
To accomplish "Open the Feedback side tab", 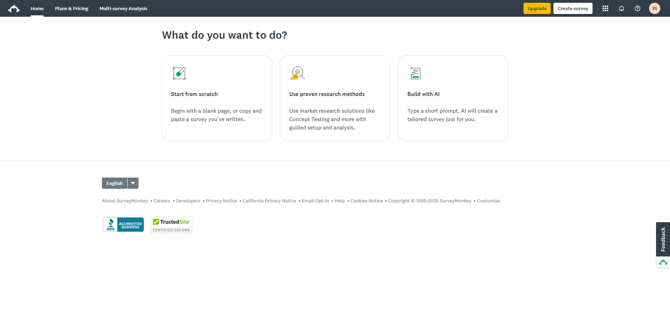I will 663,239.
